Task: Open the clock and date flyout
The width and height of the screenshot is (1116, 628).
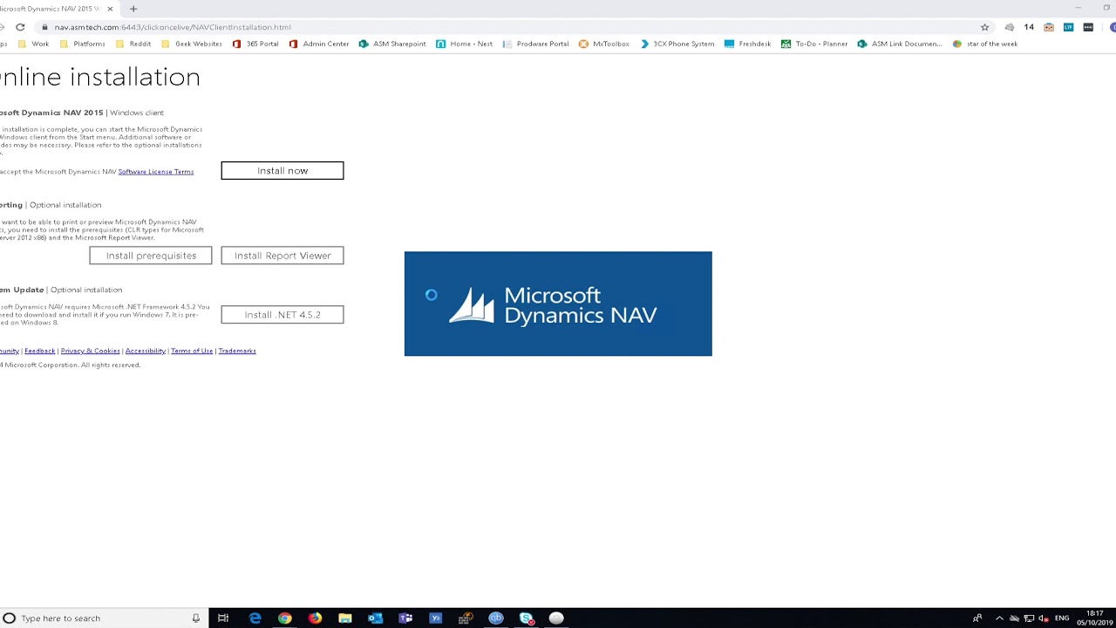Action: 1094,618
